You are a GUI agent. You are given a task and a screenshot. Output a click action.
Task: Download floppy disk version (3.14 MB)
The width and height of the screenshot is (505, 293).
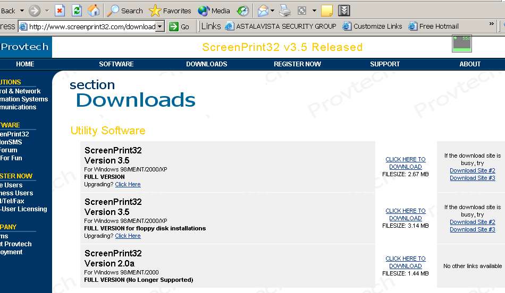(x=406, y=214)
